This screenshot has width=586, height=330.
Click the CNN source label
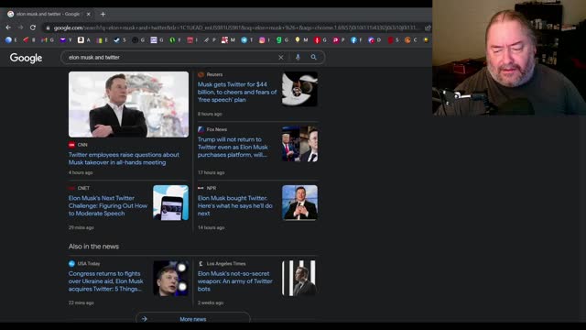tap(82, 145)
